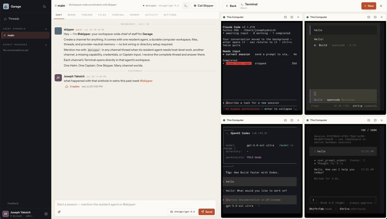
Task: Open terminal via header prompt icon
Action: coord(186,6)
